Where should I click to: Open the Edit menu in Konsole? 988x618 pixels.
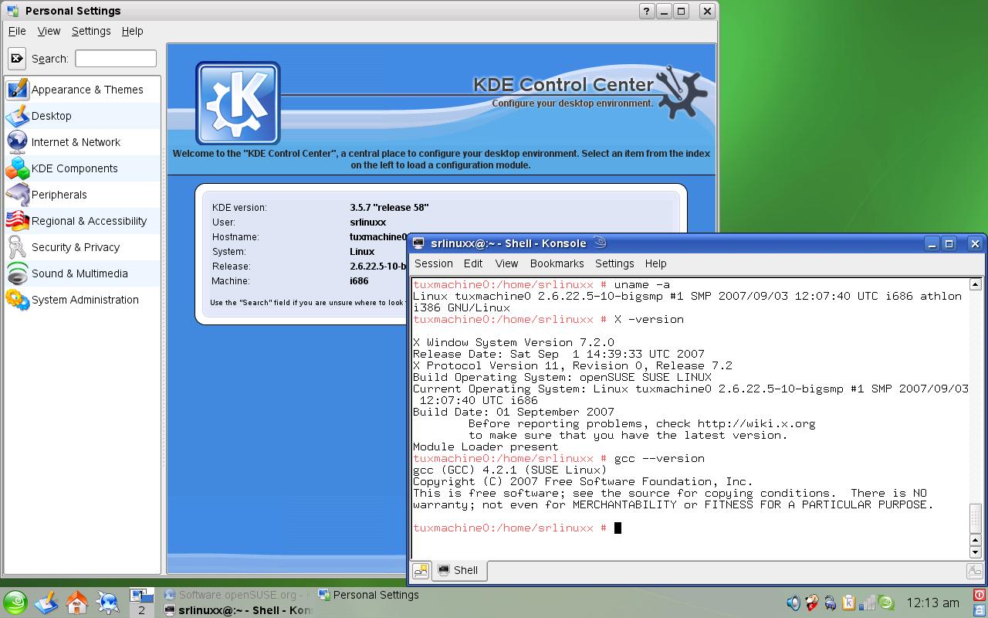[473, 263]
